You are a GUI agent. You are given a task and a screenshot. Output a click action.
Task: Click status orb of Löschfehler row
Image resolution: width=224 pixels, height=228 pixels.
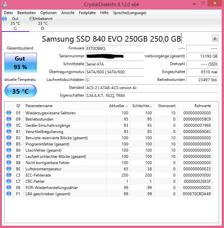click(9, 150)
